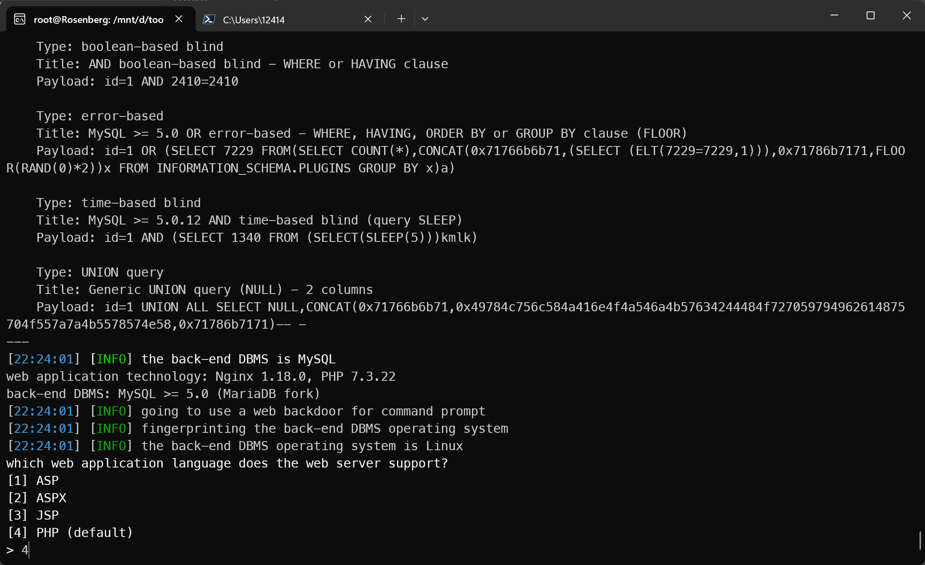This screenshot has height=565, width=925.
Task: Click 'Title: MySQL >= 5.0 OR error-based' line
Action: [362, 133]
